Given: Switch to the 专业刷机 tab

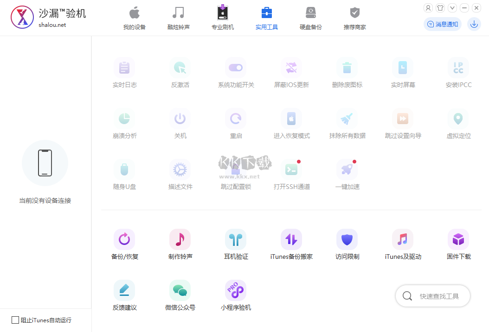Looking at the screenshot, I should pos(223,18).
